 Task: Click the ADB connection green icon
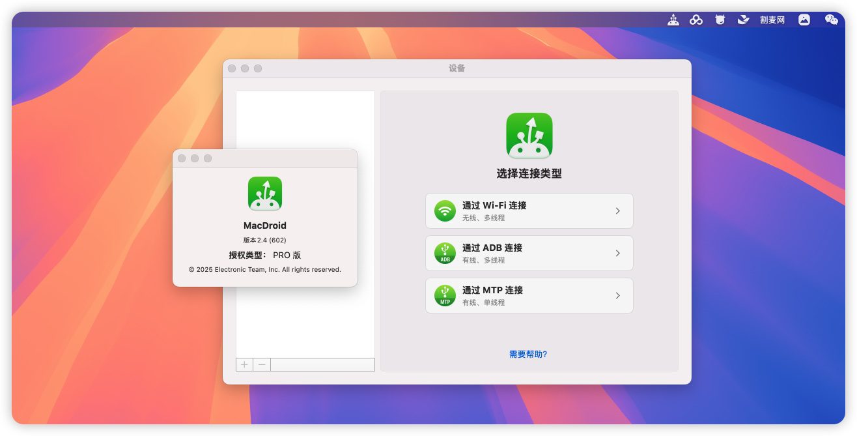pyautogui.click(x=445, y=253)
